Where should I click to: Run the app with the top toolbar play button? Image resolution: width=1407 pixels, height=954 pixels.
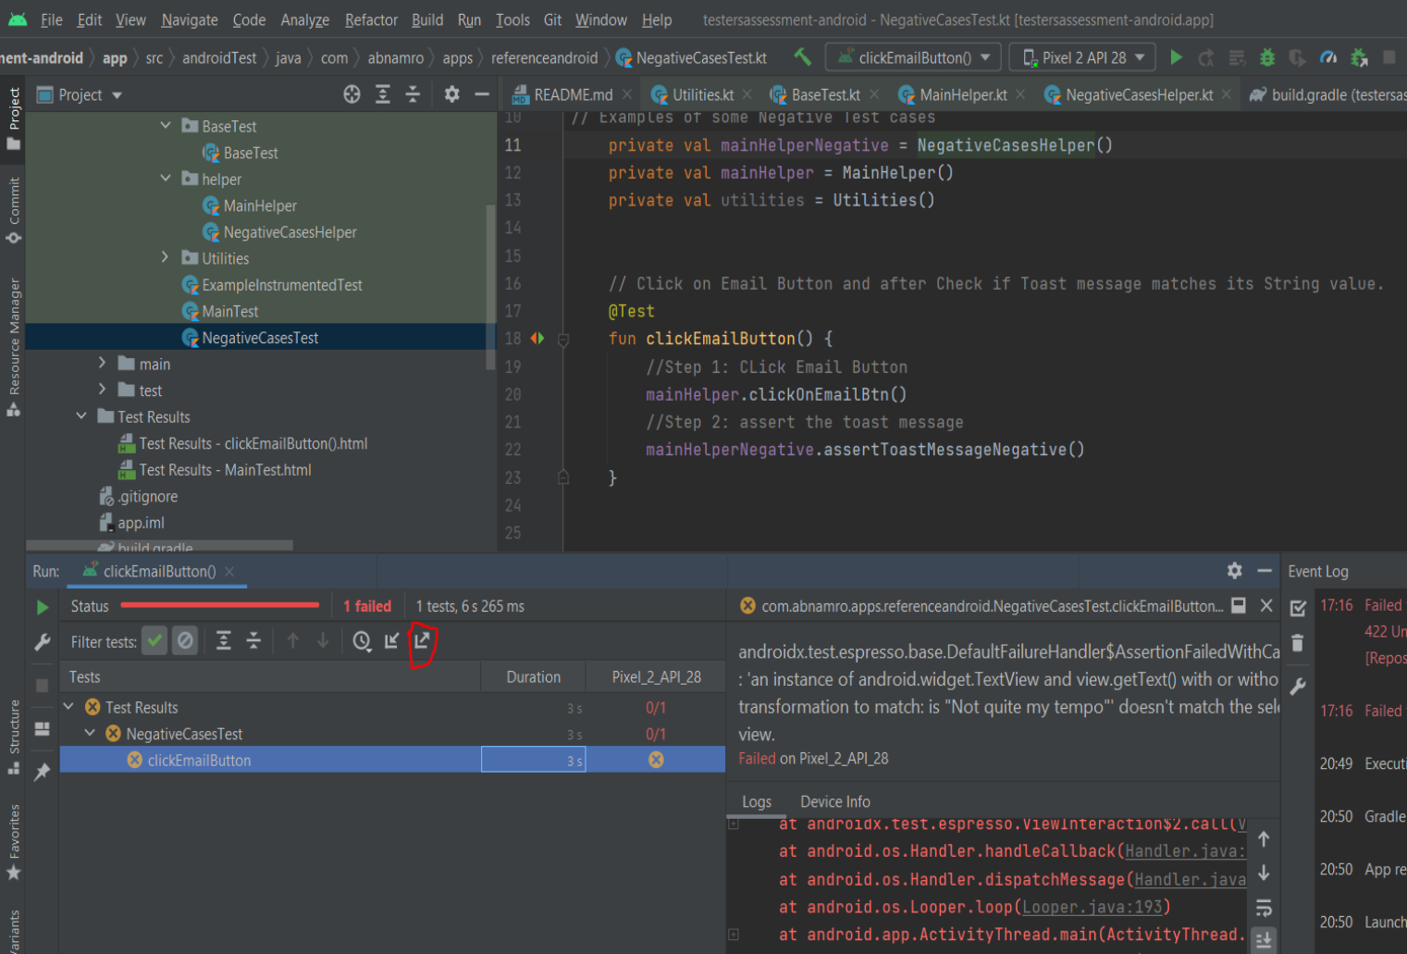tap(1176, 57)
